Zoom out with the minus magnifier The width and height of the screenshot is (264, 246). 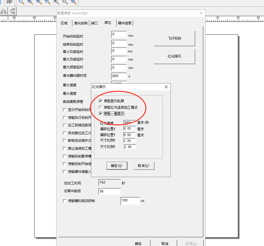[48, 2]
